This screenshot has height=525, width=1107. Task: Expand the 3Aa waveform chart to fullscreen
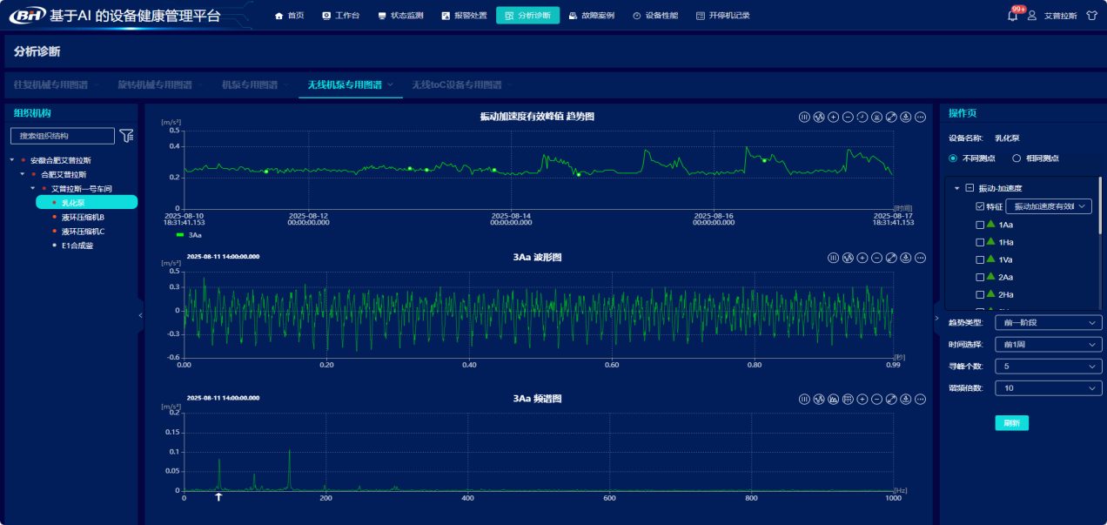point(891,258)
